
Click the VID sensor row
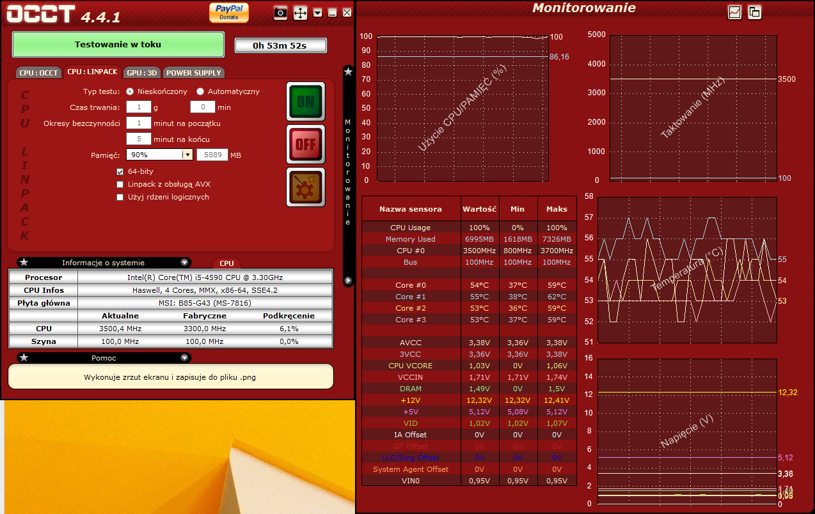click(x=469, y=423)
